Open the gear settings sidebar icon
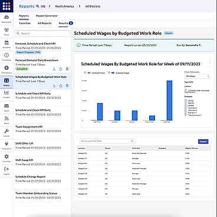Screen dimensions: 217x217 (6, 156)
